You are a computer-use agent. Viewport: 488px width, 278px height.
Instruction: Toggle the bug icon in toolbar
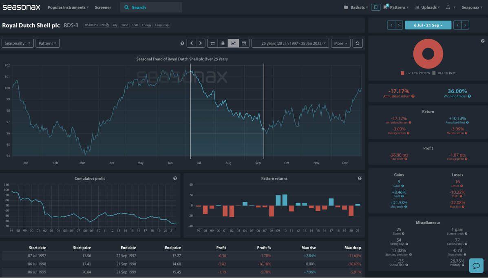click(223, 43)
